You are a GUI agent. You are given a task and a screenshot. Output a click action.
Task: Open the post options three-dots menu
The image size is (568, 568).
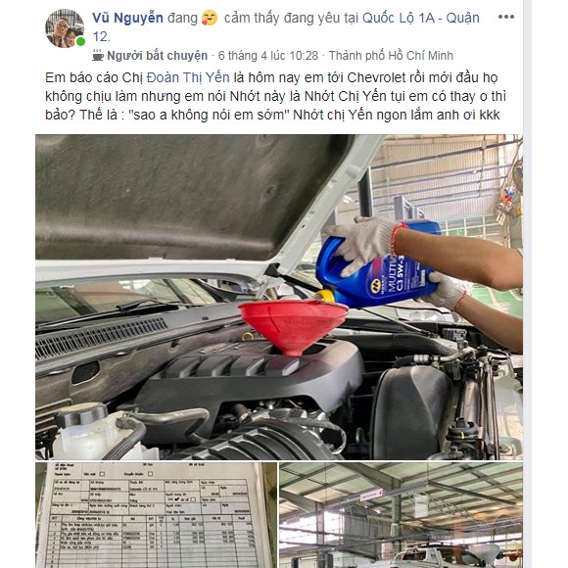[505, 17]
